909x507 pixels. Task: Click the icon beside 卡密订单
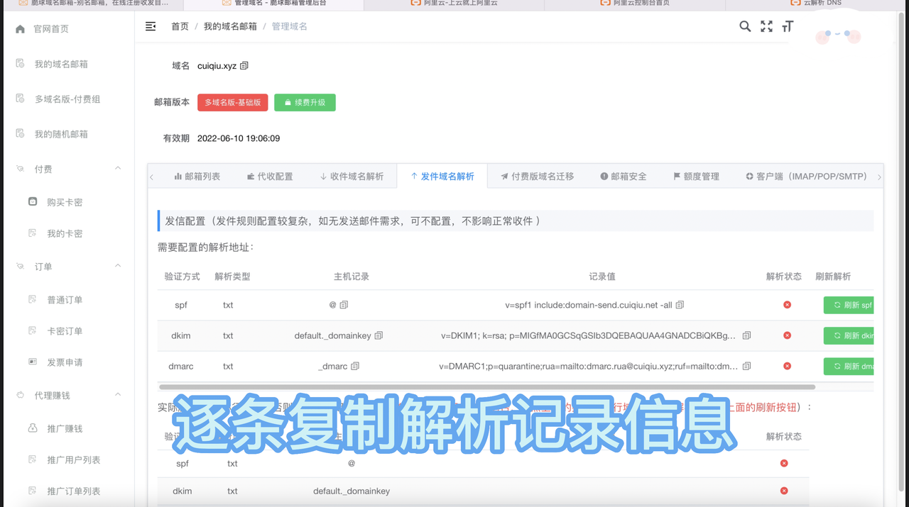[x=33, y=331]
